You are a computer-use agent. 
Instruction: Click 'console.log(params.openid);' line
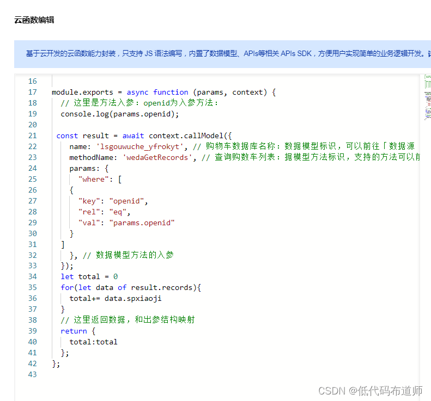pyautogui.click(x=119, y=114)
